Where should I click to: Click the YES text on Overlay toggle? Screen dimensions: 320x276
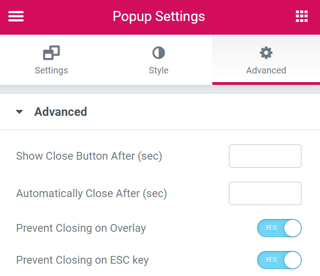[271, 228]
